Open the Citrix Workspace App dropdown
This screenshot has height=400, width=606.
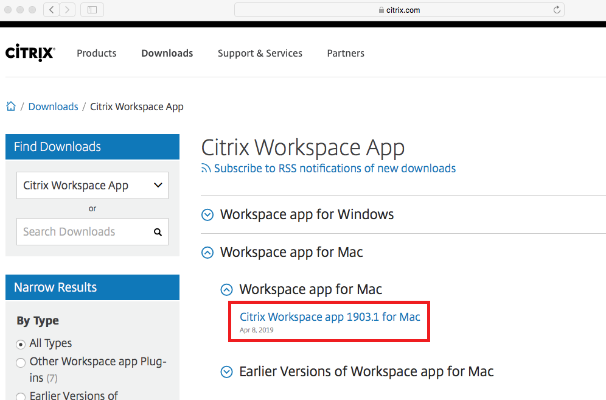92,185
